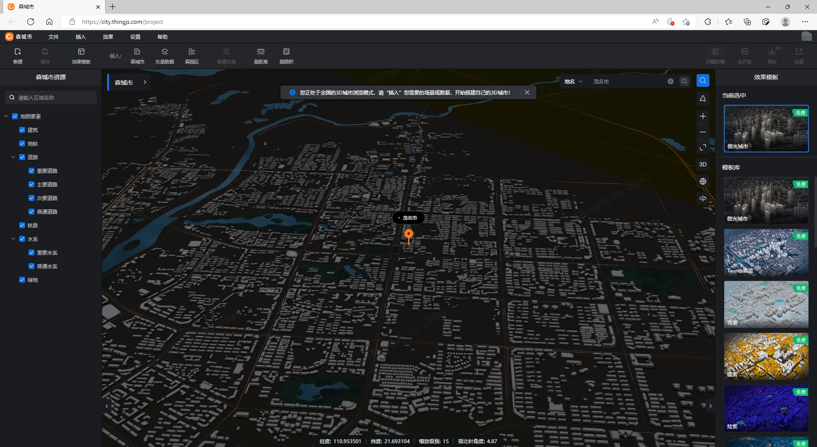817x447 pixels.
Task: Click the rotate-around map button
Action: [x=703, y=198]
